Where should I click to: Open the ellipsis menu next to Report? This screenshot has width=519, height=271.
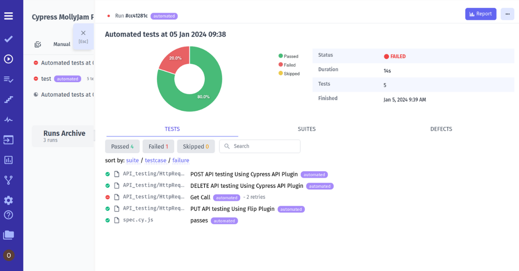pyautogui.click(x=507, y=14)
